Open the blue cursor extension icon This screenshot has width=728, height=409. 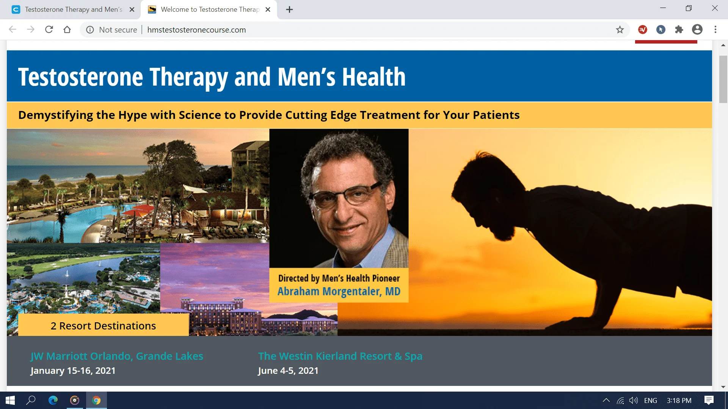(x=661, y=30)
